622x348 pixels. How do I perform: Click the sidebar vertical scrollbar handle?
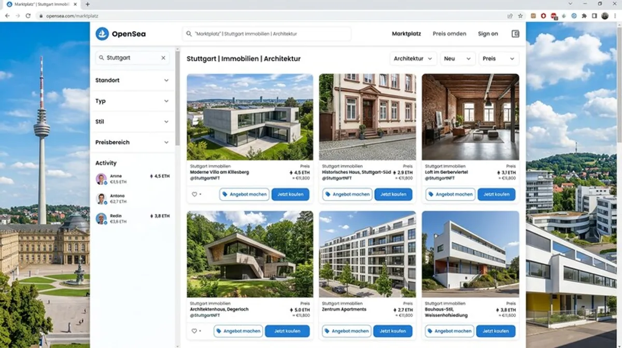click(177, 99)
